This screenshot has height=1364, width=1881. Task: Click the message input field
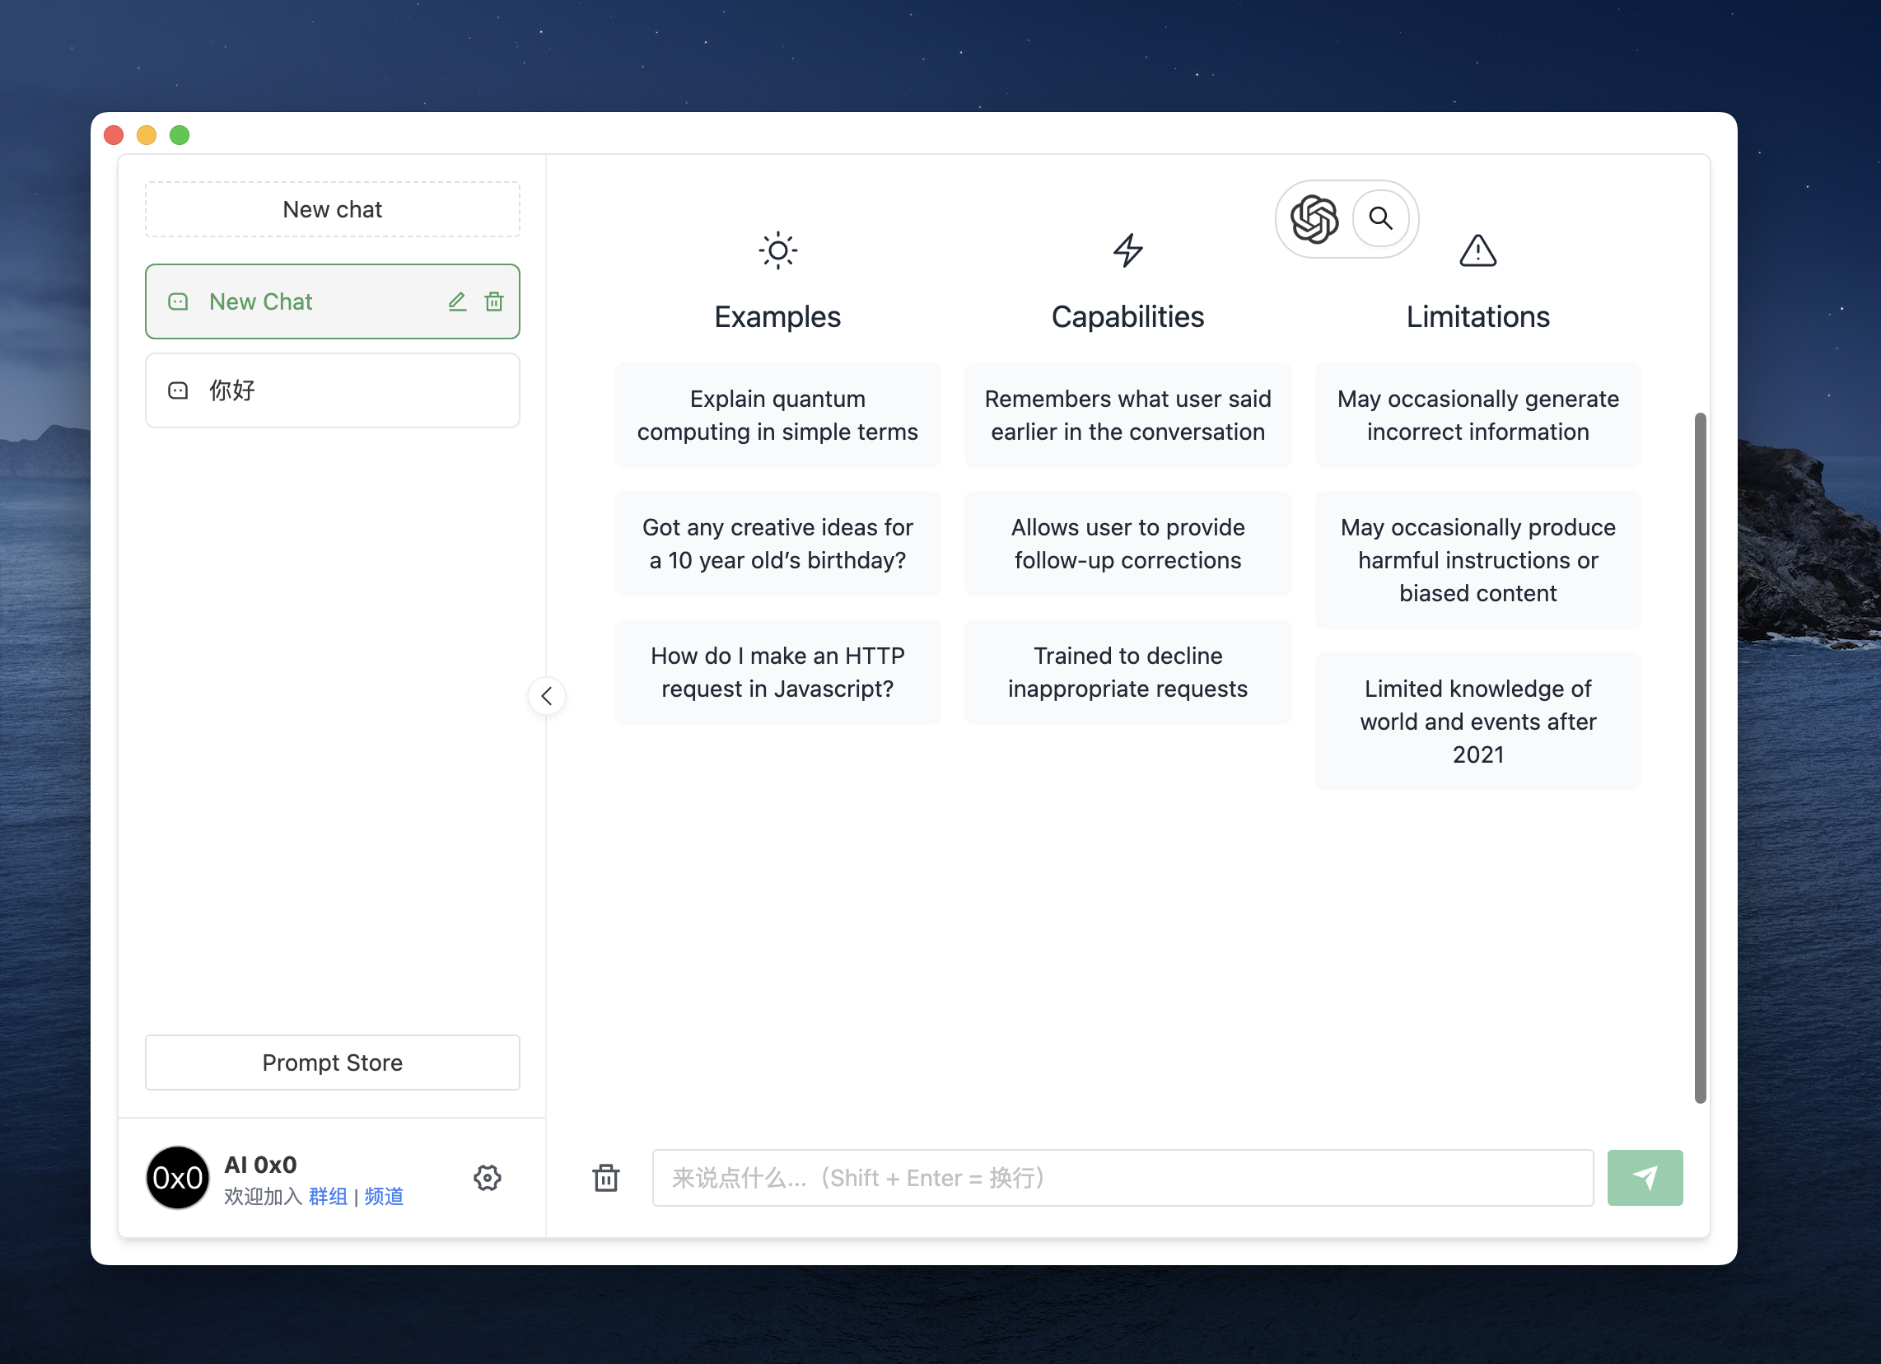(1123, 1177)
